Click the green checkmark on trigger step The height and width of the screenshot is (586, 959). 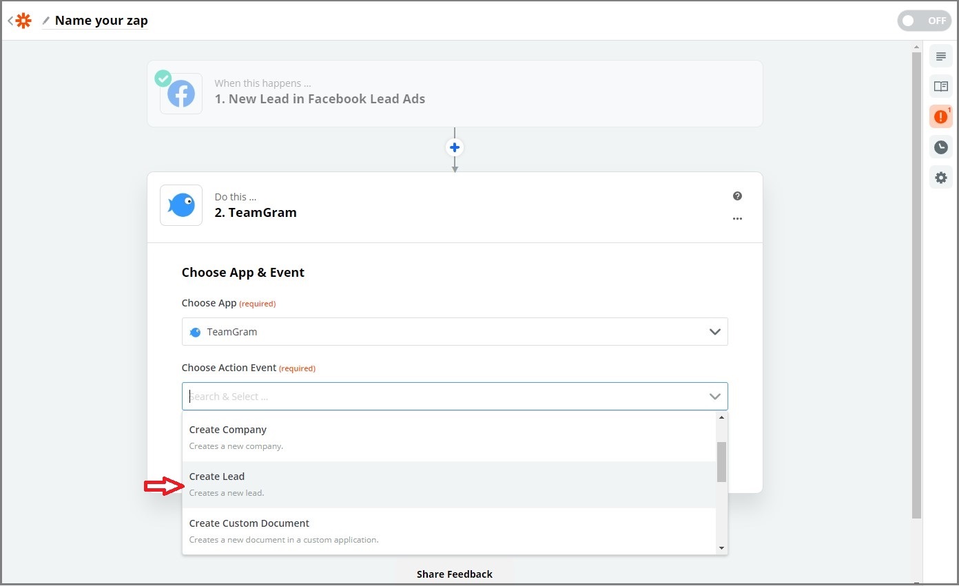pyautogui.click(x=163, y=78)
